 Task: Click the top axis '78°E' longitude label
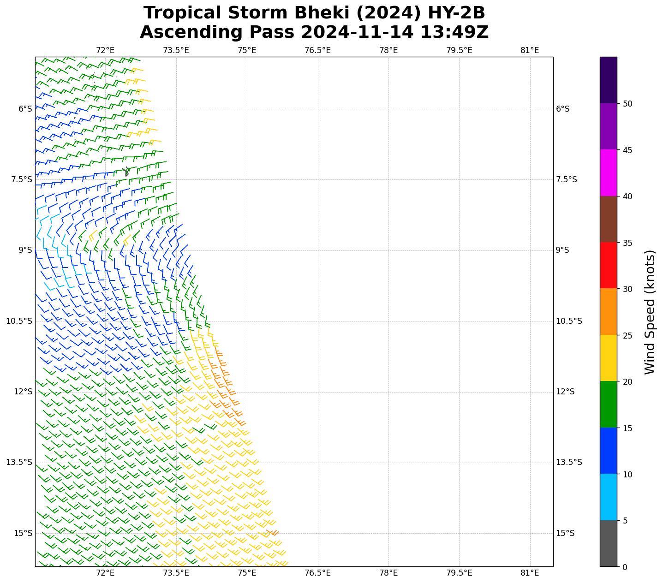coord(388,50)
